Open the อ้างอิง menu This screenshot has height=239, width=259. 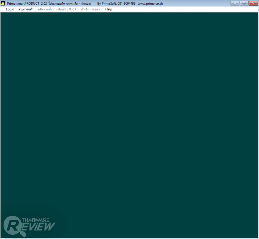pos(85,9)
